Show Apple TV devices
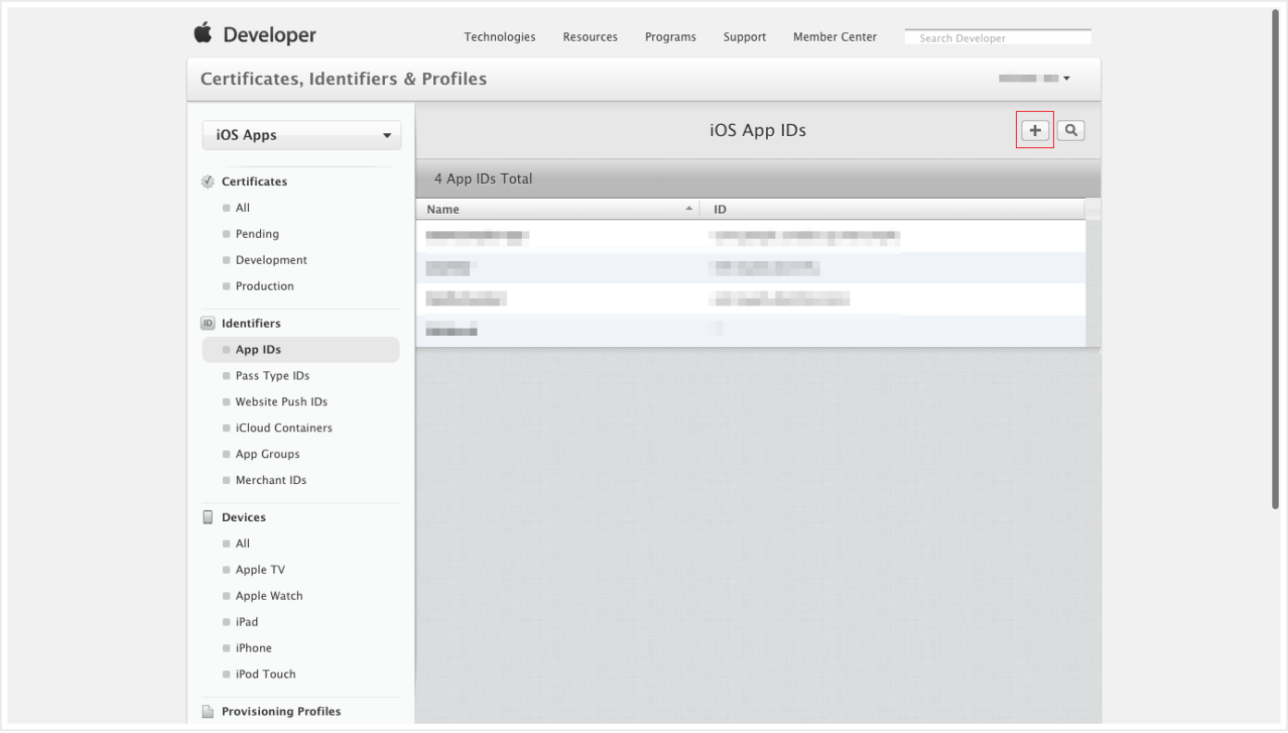 pos(260,570)
